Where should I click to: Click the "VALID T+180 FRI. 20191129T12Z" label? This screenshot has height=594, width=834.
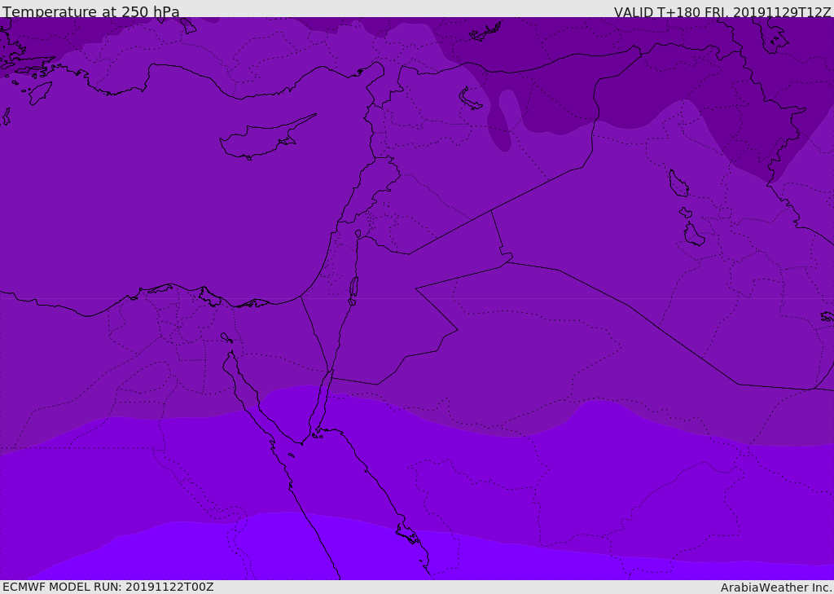coord(722,12)
